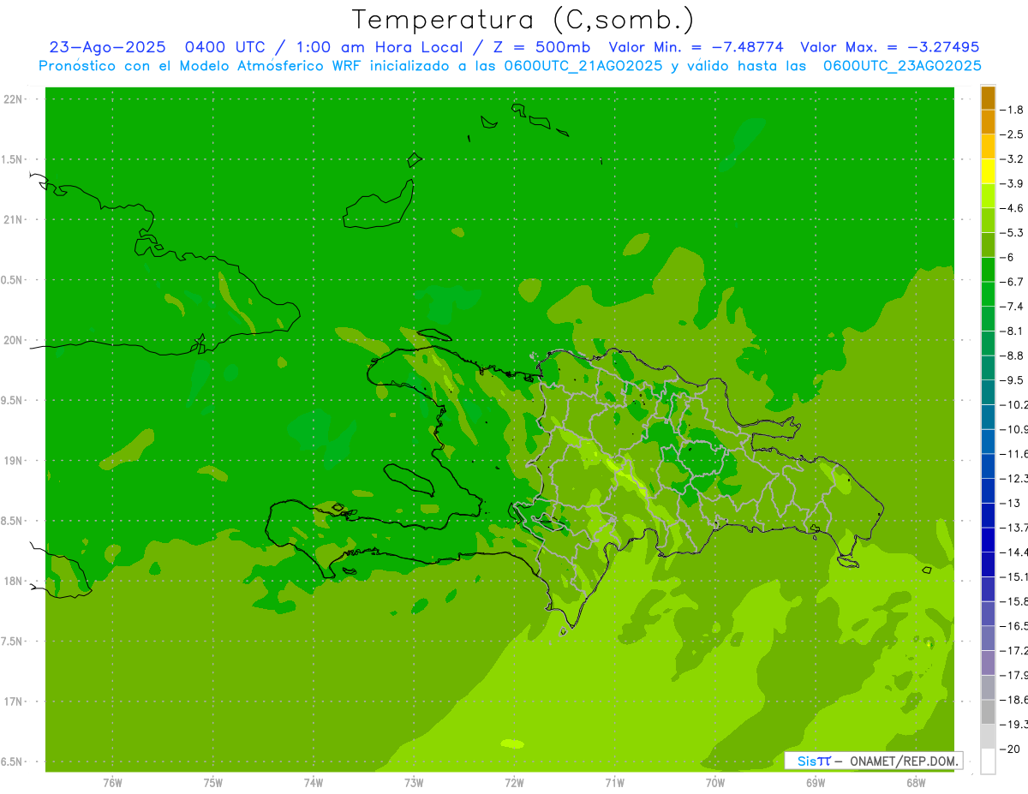Image resolution: width=1028 pixels, height=794 pixels.
Task: Click the '73W' longitude label
Action: tap(414, 782)
